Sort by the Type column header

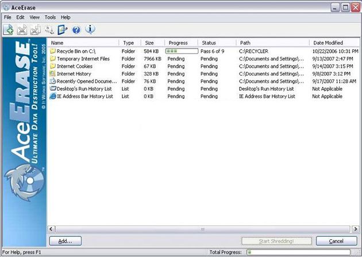point(130,43)
